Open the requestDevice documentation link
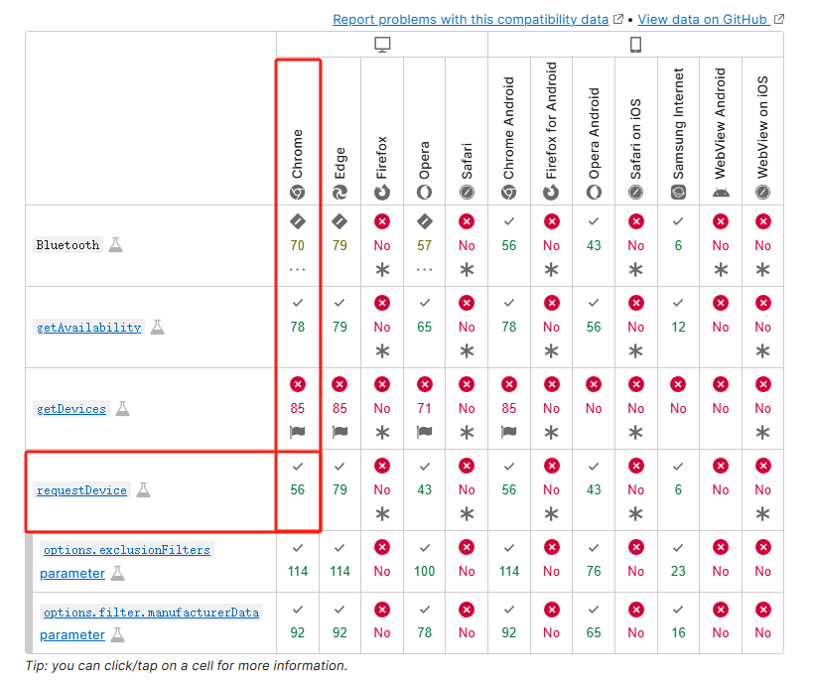Image resolution: width=814 pixels, height=684 pixels. click(82, 489)
